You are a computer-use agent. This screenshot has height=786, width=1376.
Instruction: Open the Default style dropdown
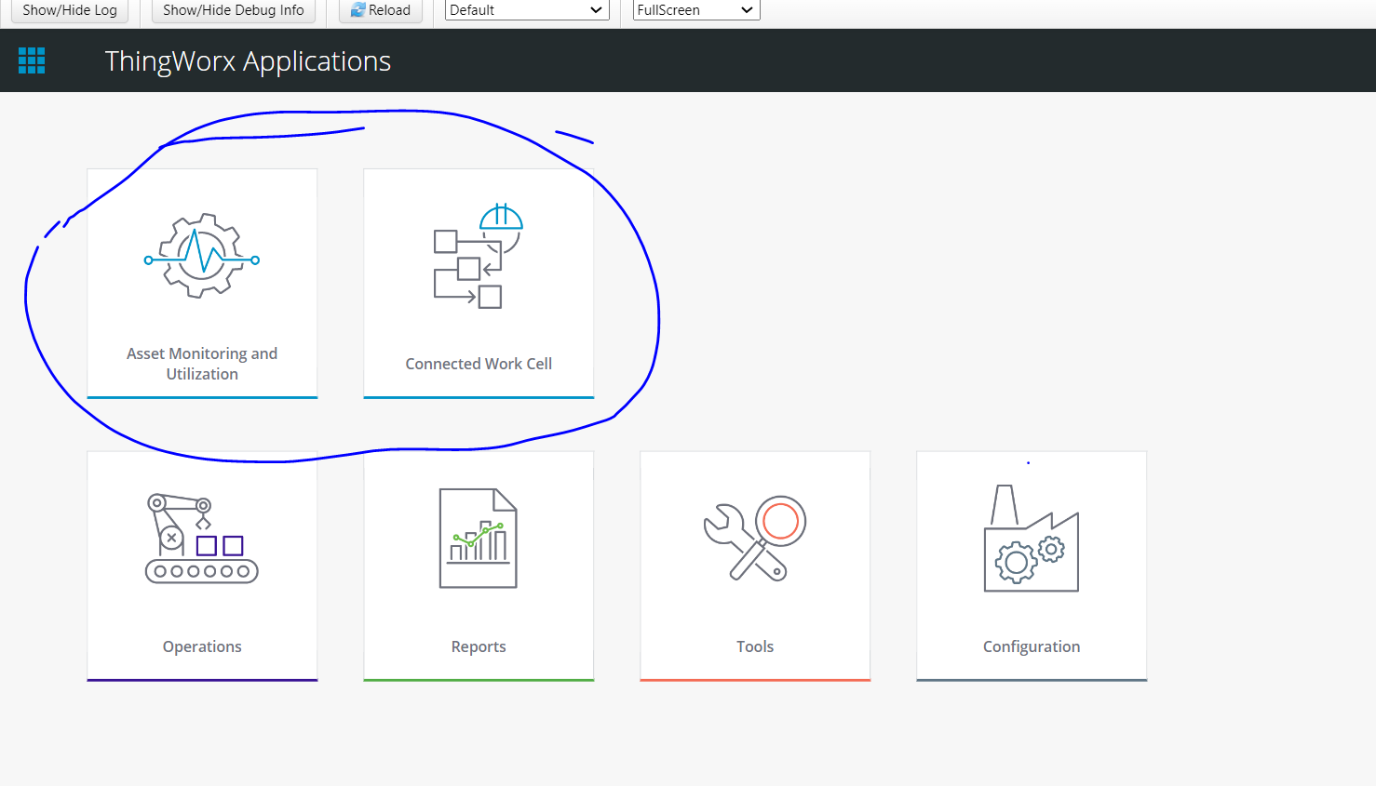point(526,10)
